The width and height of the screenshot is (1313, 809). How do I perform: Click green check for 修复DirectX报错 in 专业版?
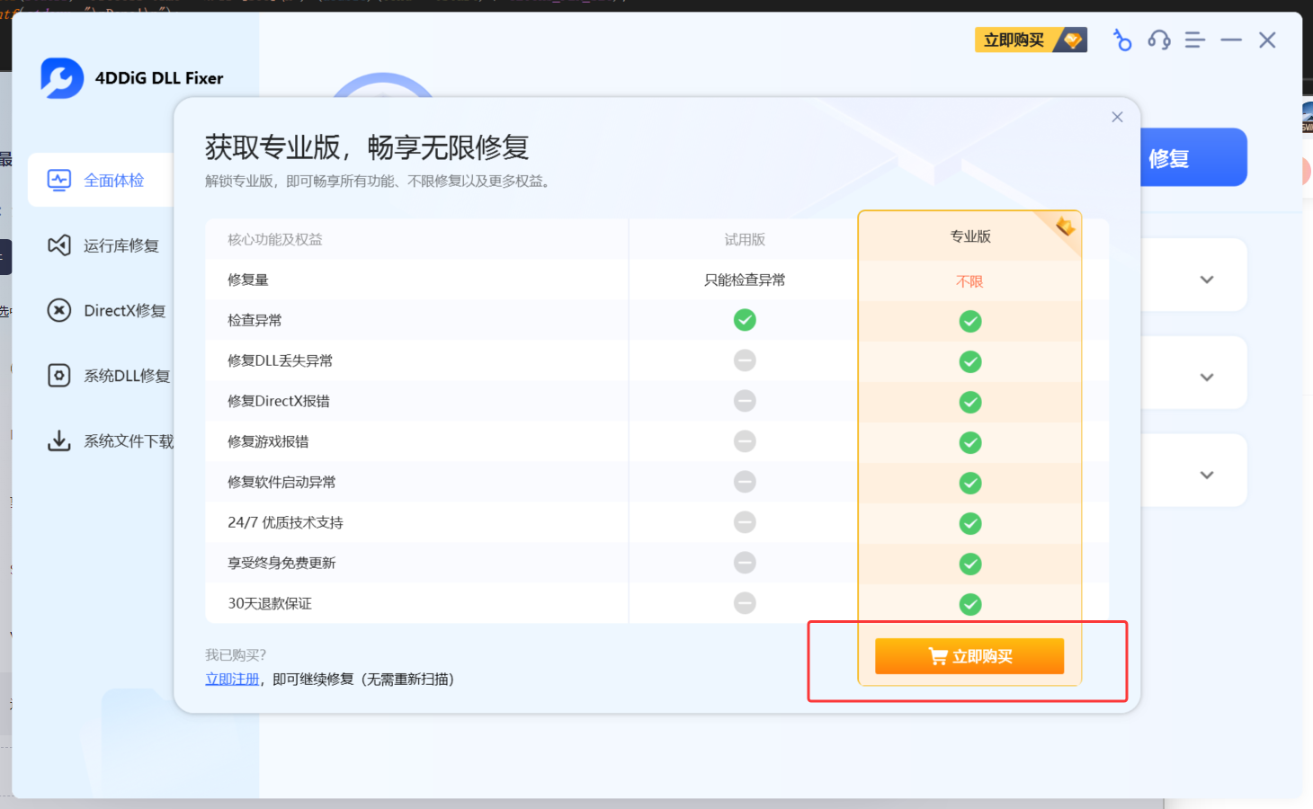(x=970, y=402)
